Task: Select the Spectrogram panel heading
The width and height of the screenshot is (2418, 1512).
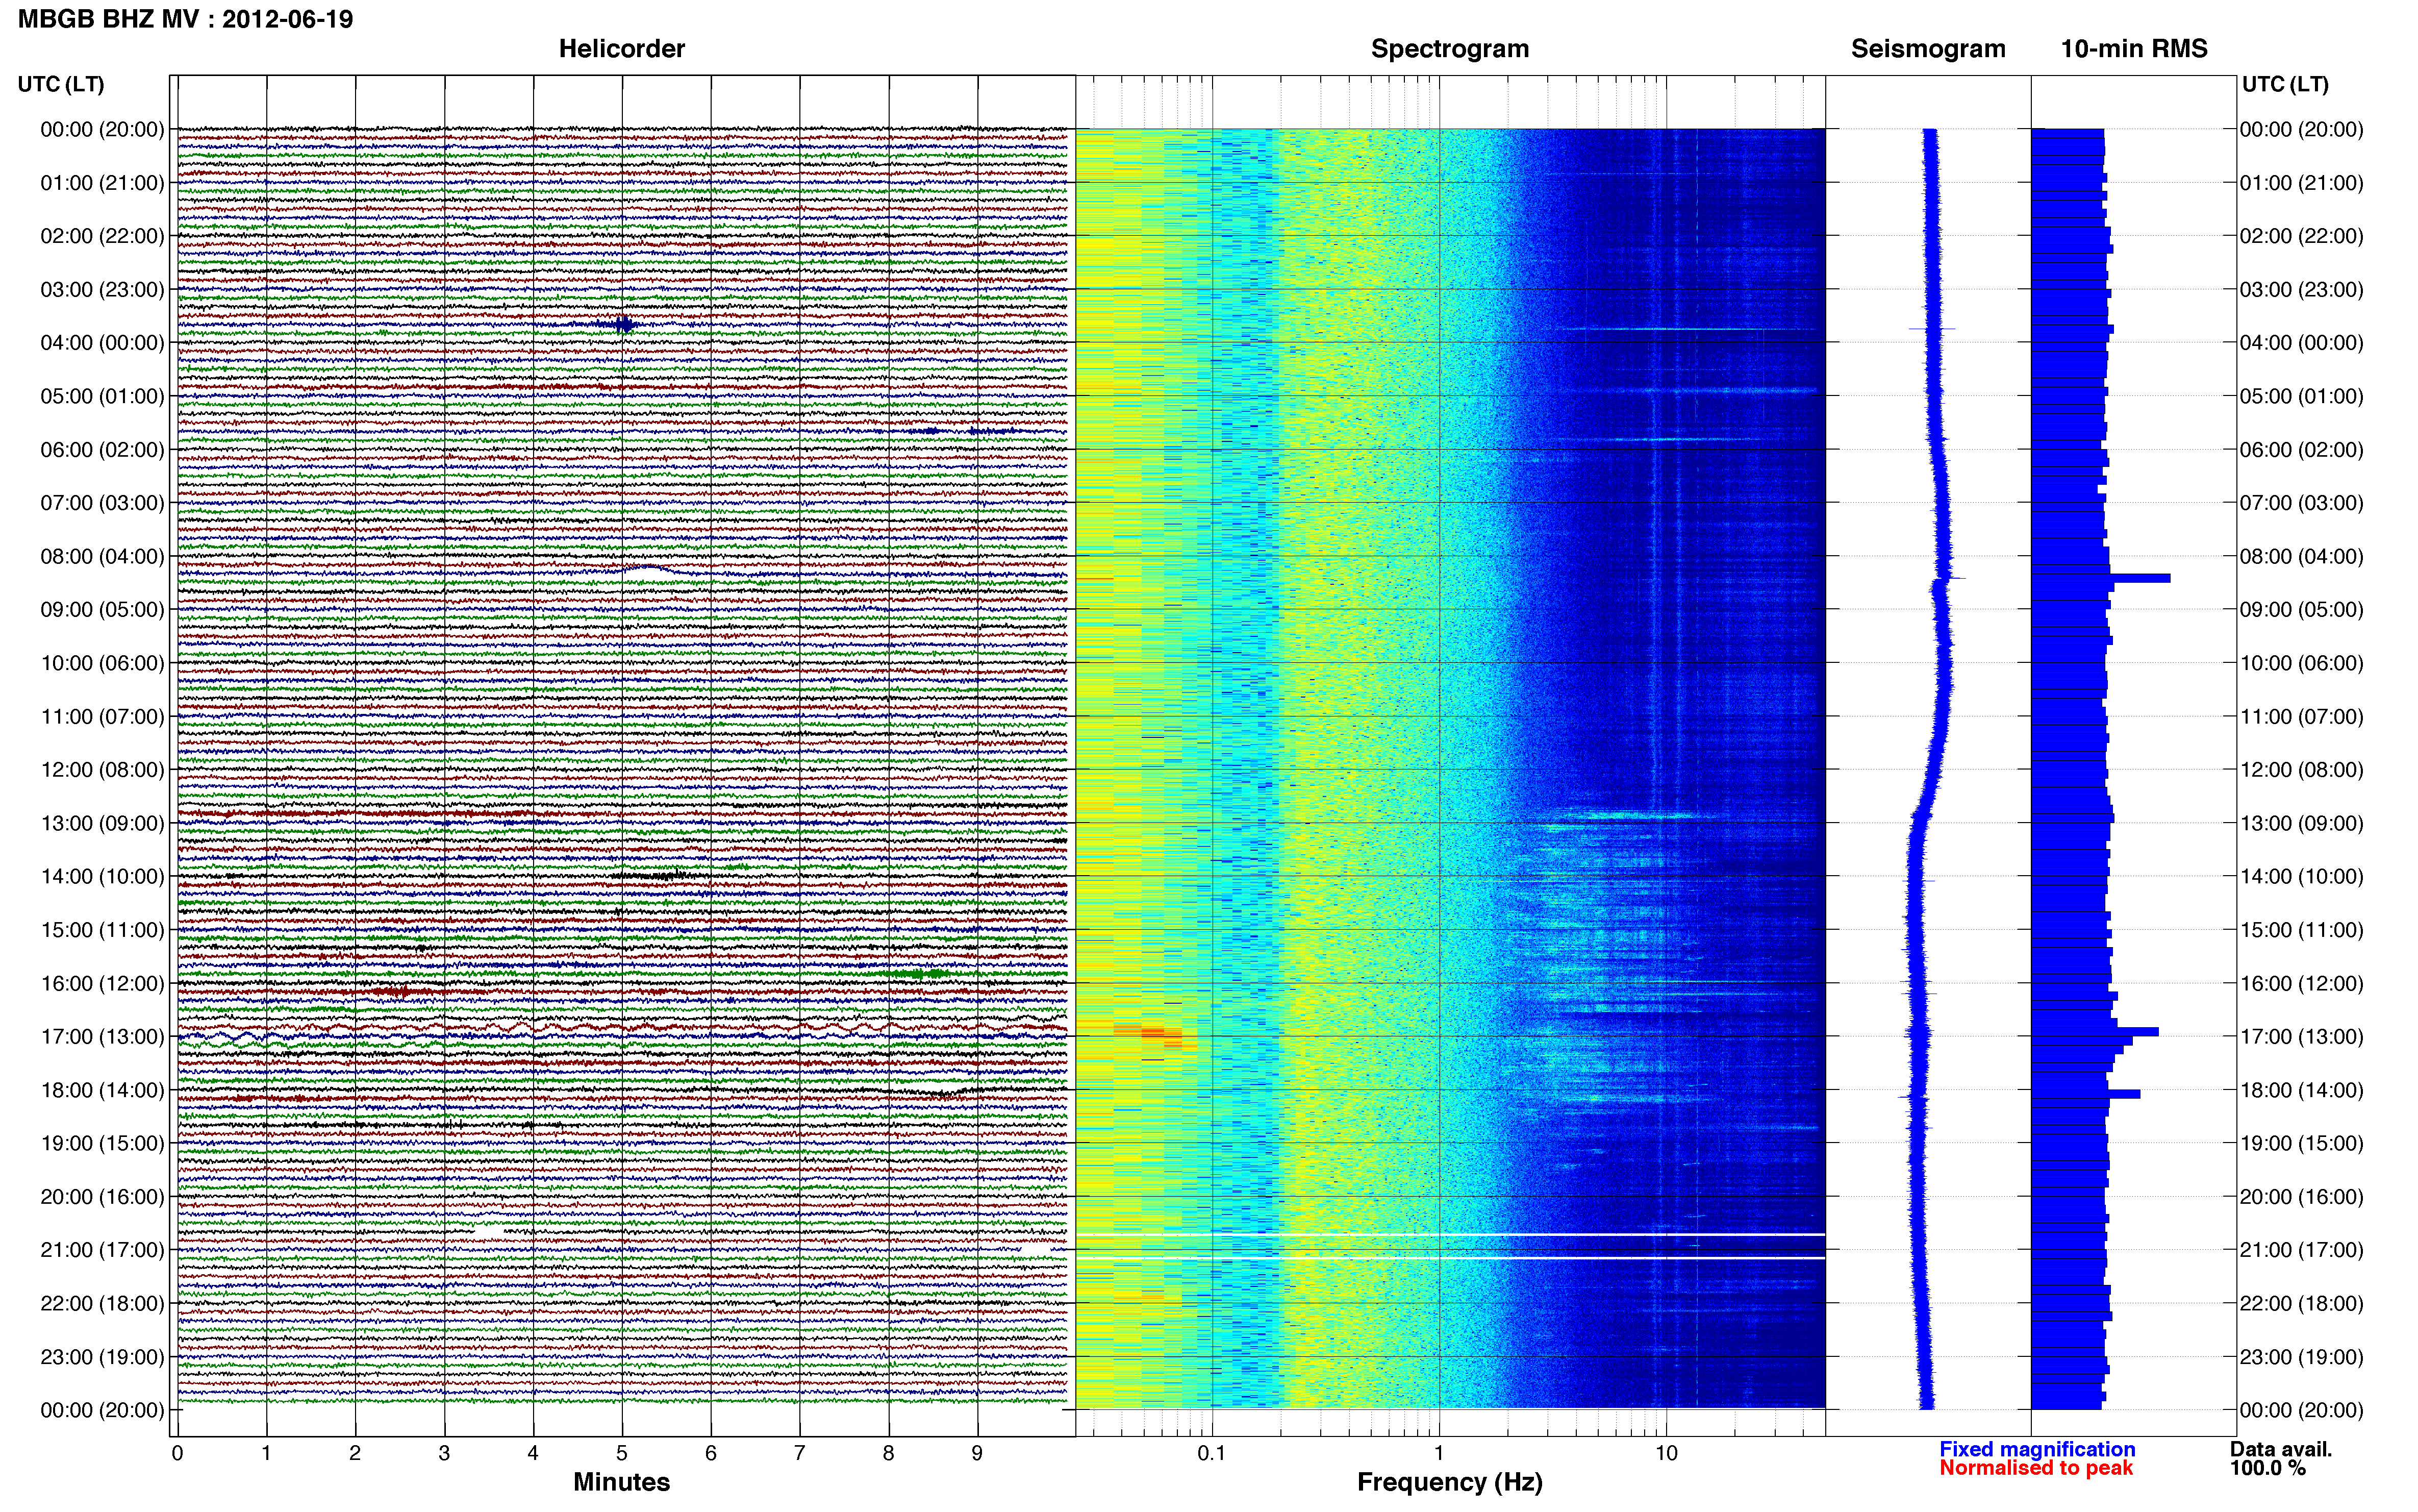Action: tap(1449, 49)
